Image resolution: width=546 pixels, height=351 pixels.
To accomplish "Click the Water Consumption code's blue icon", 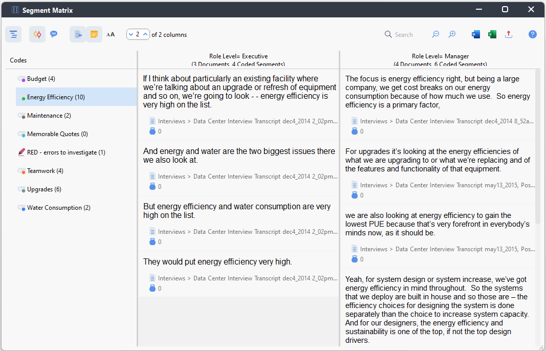I will coord(21,208).
